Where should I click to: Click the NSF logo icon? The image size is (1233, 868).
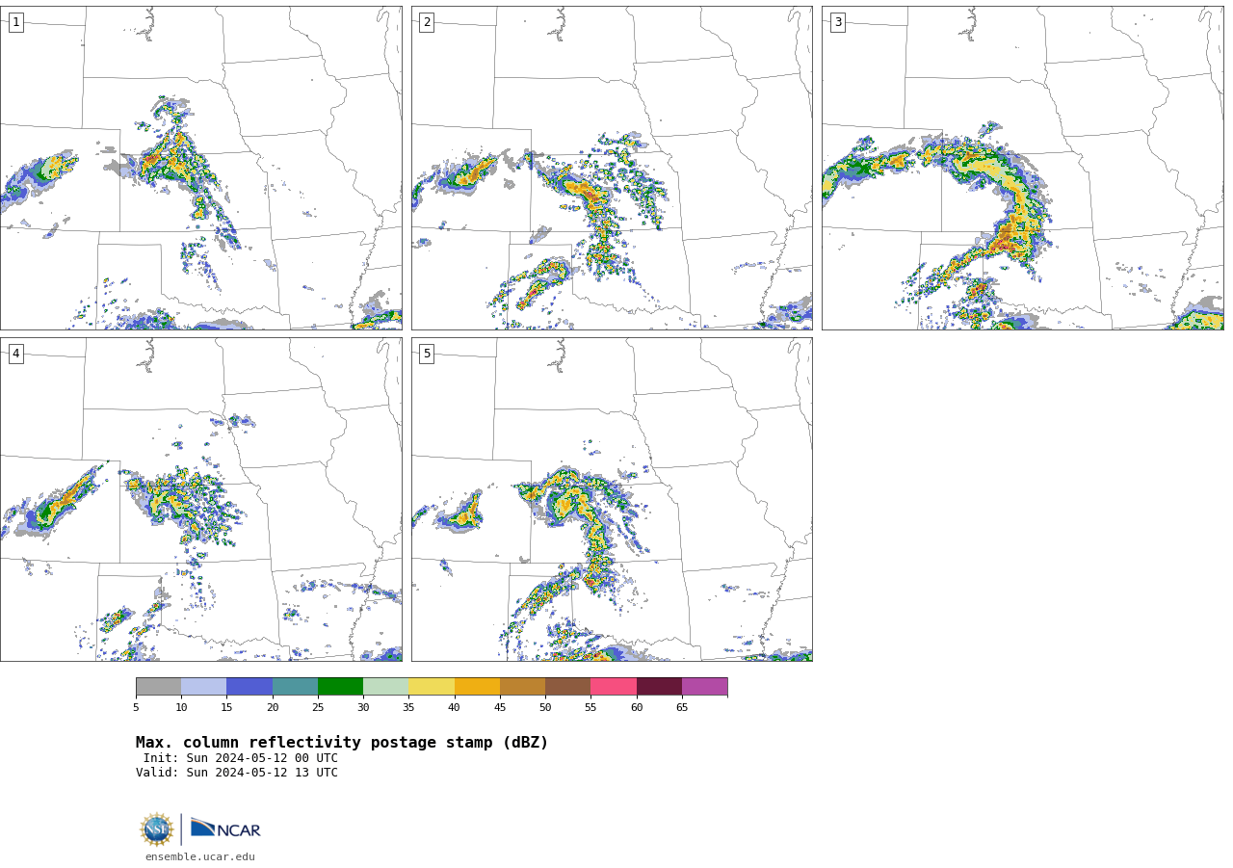pyautogui.click(x=157, y=829)
